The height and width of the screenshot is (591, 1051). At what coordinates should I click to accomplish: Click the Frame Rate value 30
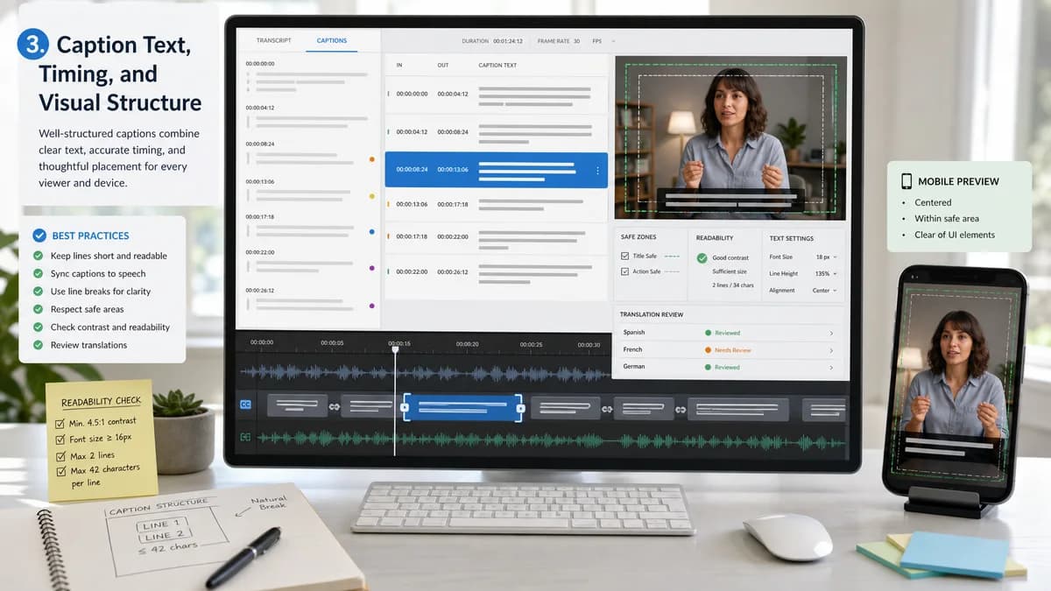(x=576, y=41)
